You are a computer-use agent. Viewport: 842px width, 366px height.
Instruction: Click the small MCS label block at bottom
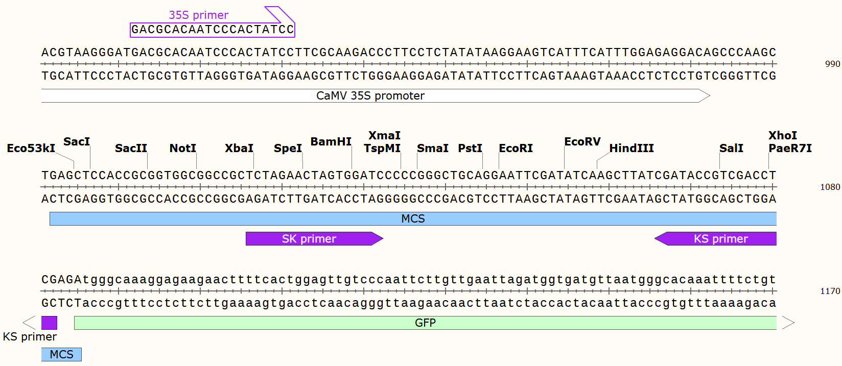(61, 355)
